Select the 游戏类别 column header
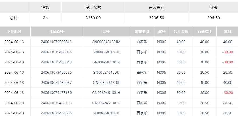This screenshot has height=116, width=238. coord(142,32)
